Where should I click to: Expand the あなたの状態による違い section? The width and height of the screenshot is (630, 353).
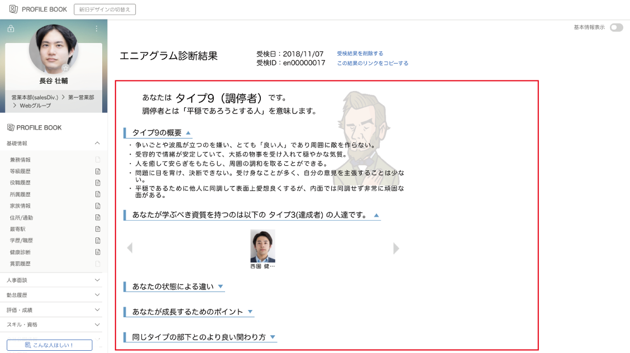(221, 287)
